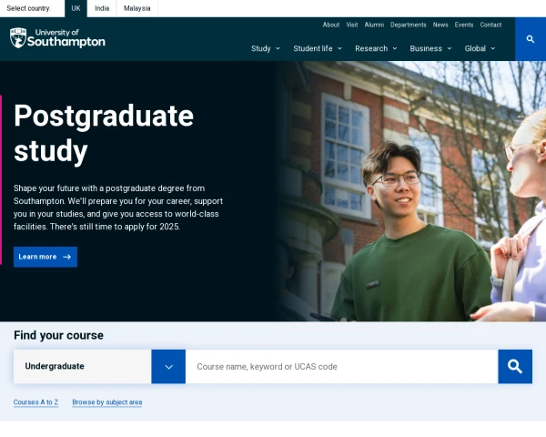The width and height of the screenshot is (546, 437).
Task: Open the About link in top navigation
Action: coord(331,25)
